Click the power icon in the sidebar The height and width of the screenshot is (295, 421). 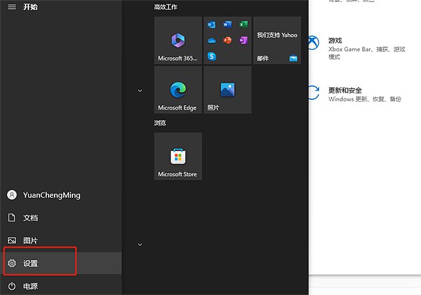pos(12,286)
